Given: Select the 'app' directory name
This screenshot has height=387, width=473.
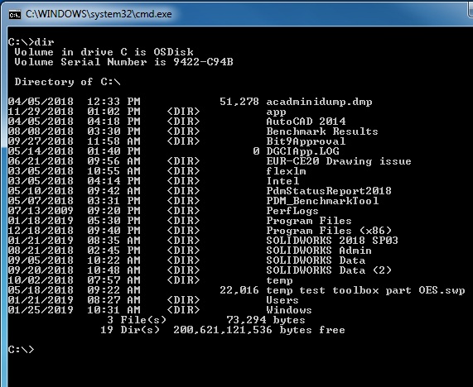Looking at the screenshot, I should point(276,112).
